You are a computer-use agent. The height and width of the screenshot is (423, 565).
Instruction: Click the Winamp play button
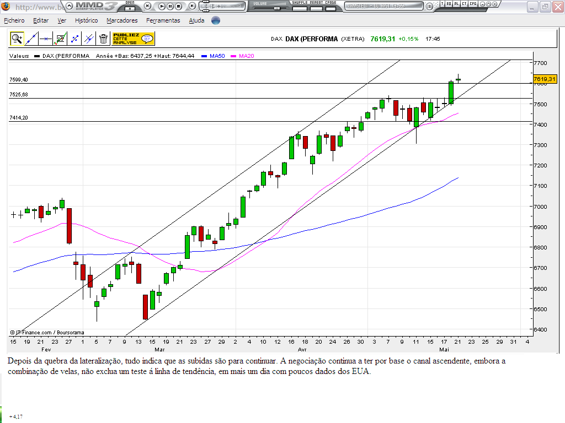tap(162, 6)
